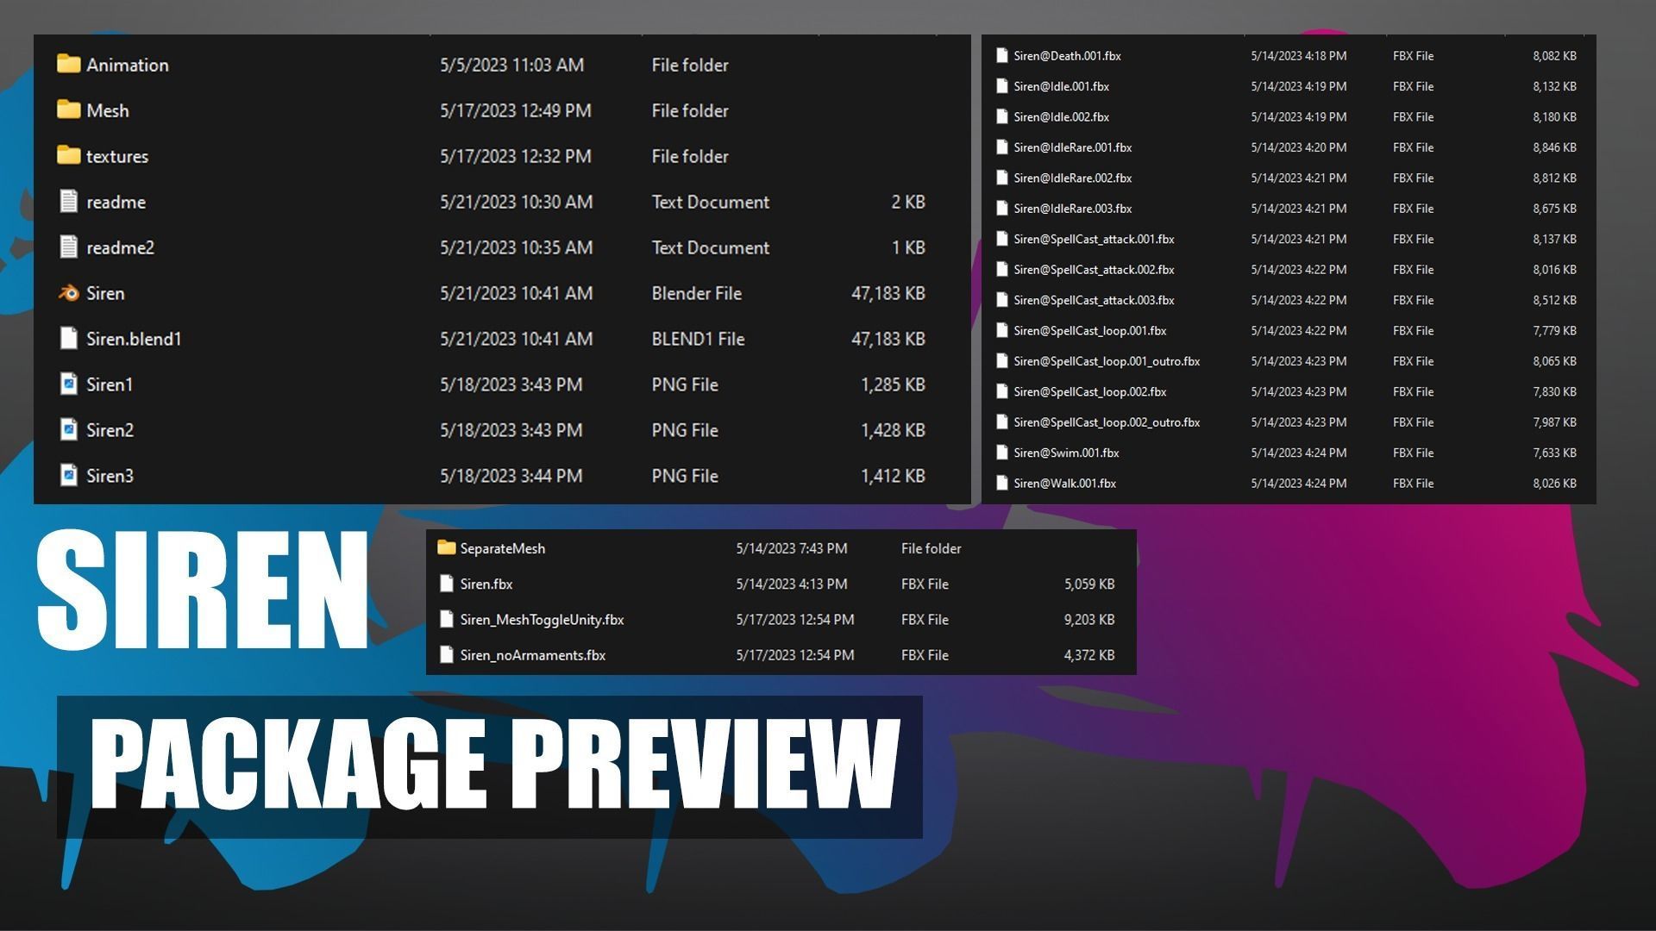Select the Siren@Swim.001.fbx file name
Screen dimensions: 1656x931
point(1066,453)
